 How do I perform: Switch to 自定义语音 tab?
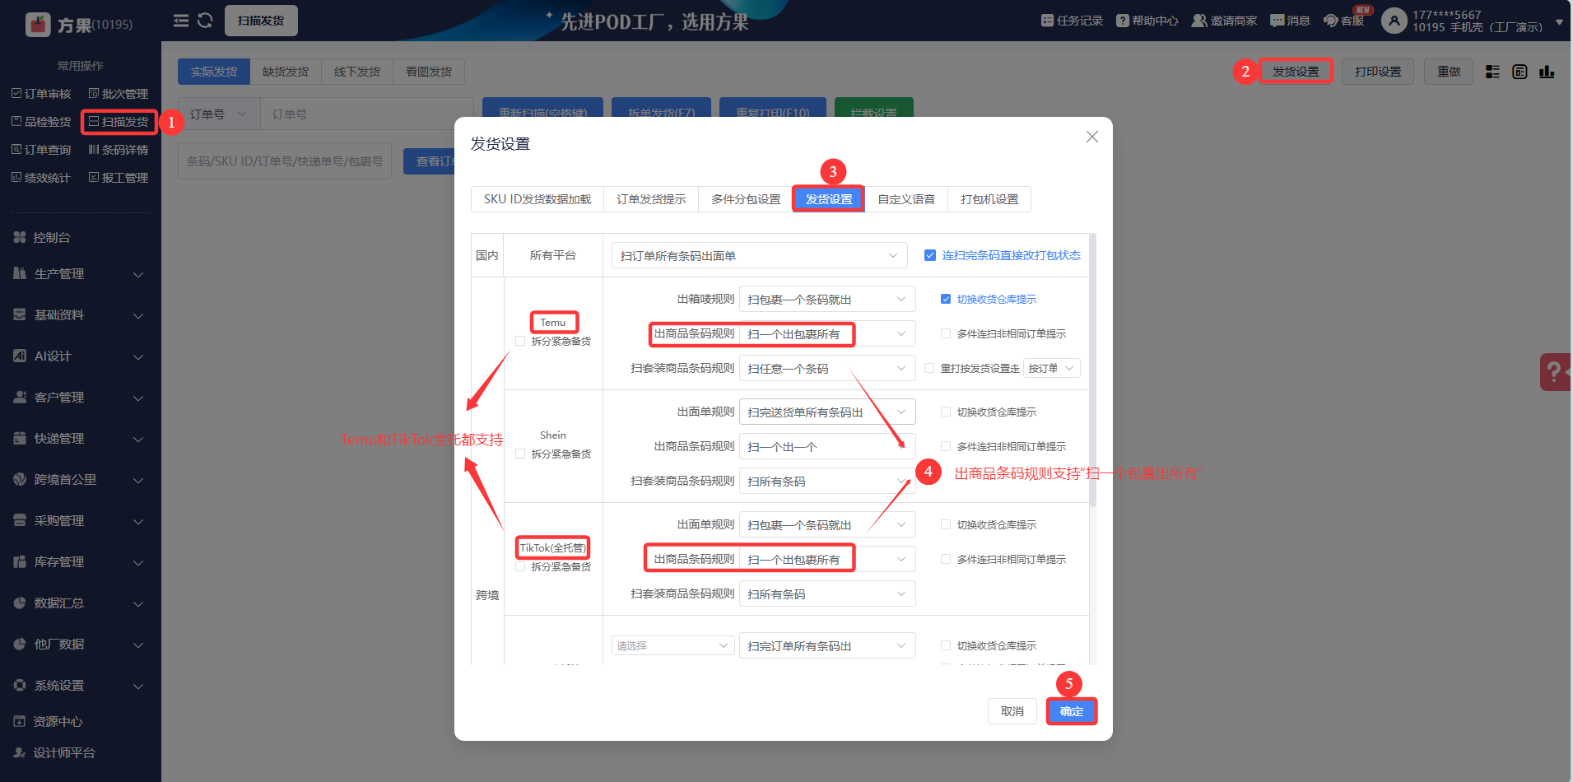(x=906, y=199)
